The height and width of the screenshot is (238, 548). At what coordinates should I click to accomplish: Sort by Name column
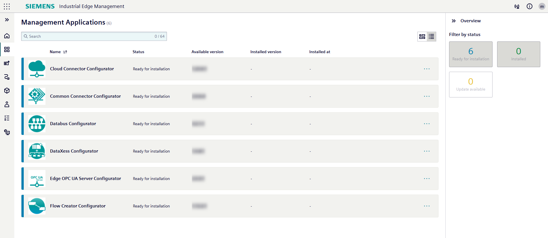pos(58,52)
